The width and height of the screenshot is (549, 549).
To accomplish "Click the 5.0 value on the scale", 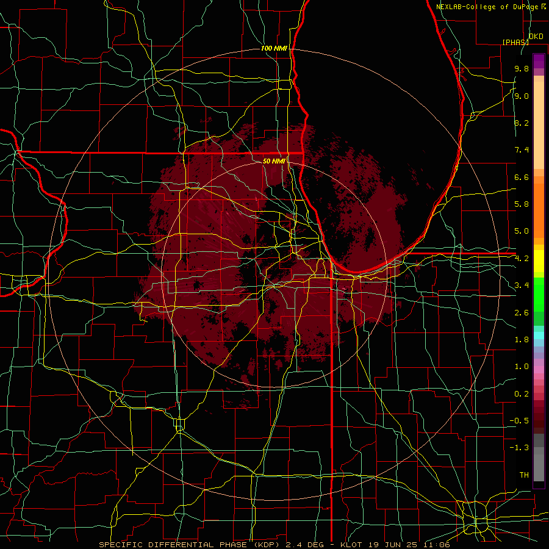I will point(522,231).
